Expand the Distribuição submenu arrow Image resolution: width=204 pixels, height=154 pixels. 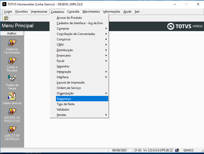(x=106, y=50)
